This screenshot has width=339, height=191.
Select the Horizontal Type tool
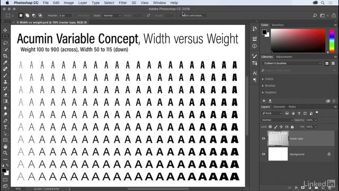tap(5, 127)
